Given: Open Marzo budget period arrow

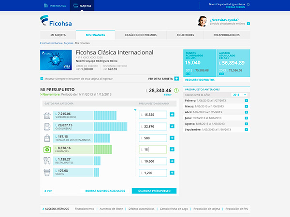Looking at the screenshot, I should (246, 107).
